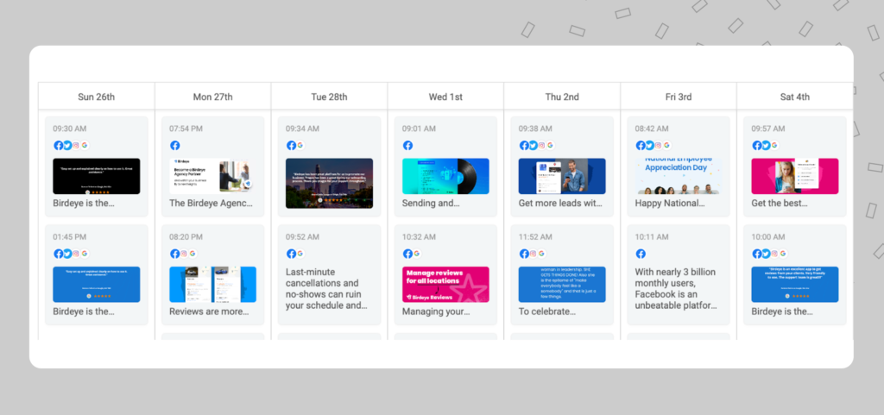Select the 'Sun 26th' column header
Viewport: 884px width, 415px height.
pos(97,97)
